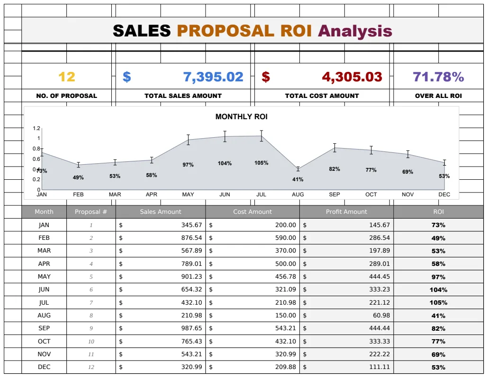
Task: Select cost amount cell 456.78
Action: (x=253, y=277)
